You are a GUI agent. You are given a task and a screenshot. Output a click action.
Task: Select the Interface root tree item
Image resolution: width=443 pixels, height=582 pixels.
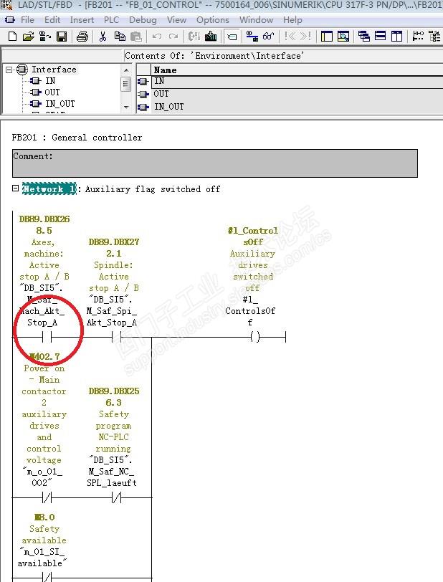(x=54, y=70)
